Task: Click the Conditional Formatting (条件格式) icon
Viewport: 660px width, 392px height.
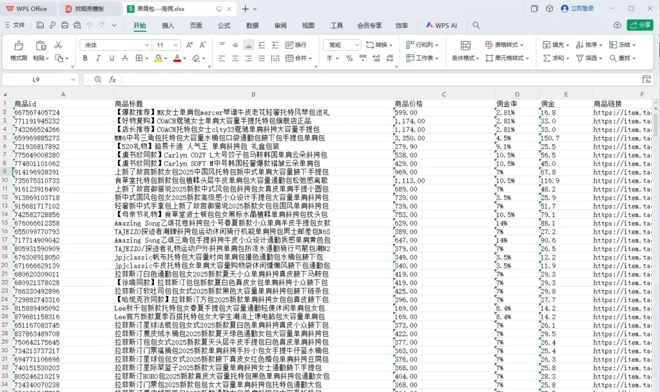Action: point(465,45)
